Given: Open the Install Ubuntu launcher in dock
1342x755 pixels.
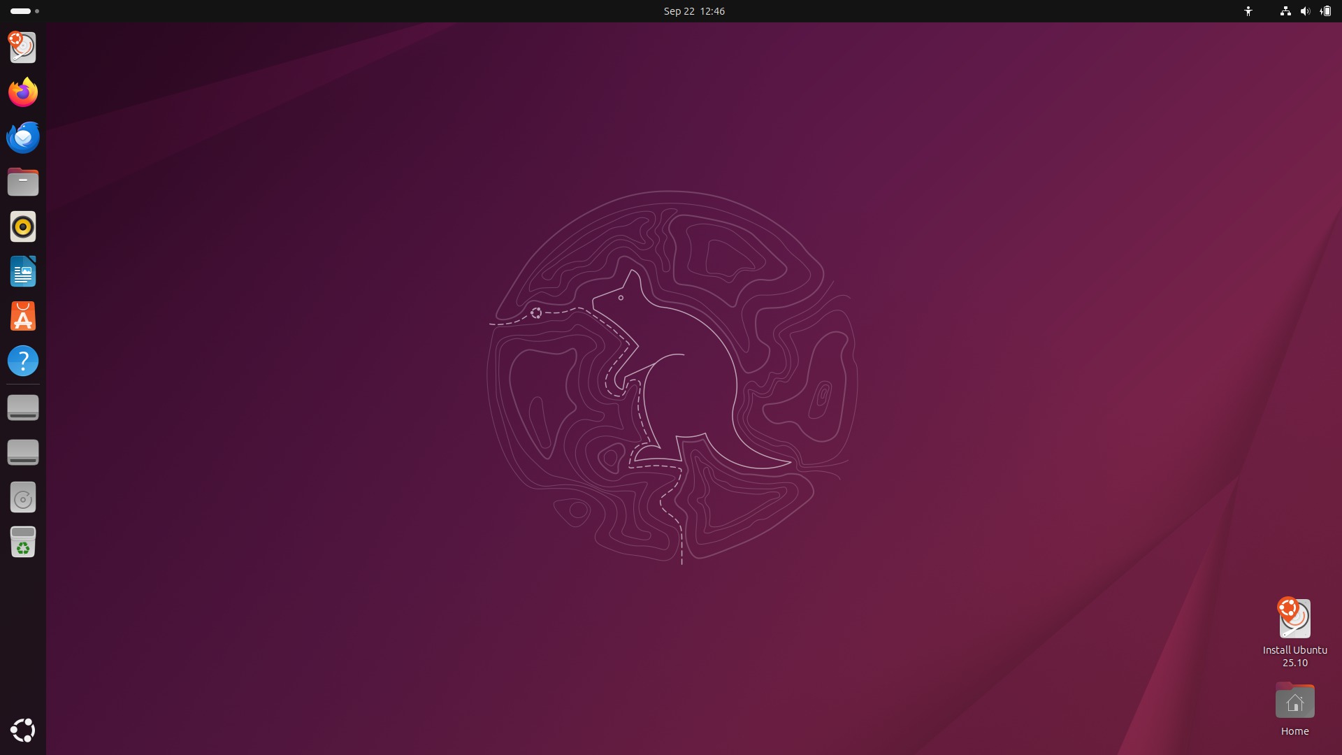Looking at the screenshot, I should [22, 48].
